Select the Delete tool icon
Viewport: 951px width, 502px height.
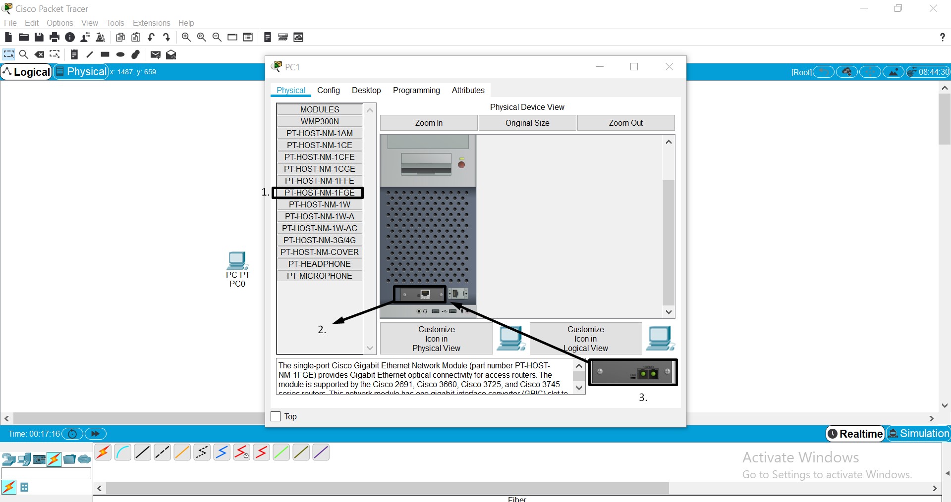40,54
